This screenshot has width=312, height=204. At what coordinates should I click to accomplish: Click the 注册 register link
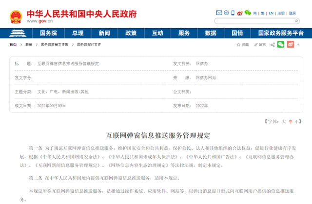pos(281,13)
